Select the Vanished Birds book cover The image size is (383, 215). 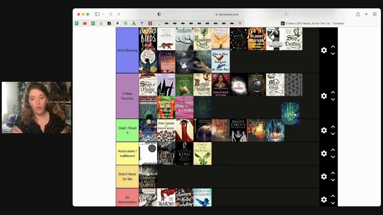pyautogui.click(x=148, y=39)
